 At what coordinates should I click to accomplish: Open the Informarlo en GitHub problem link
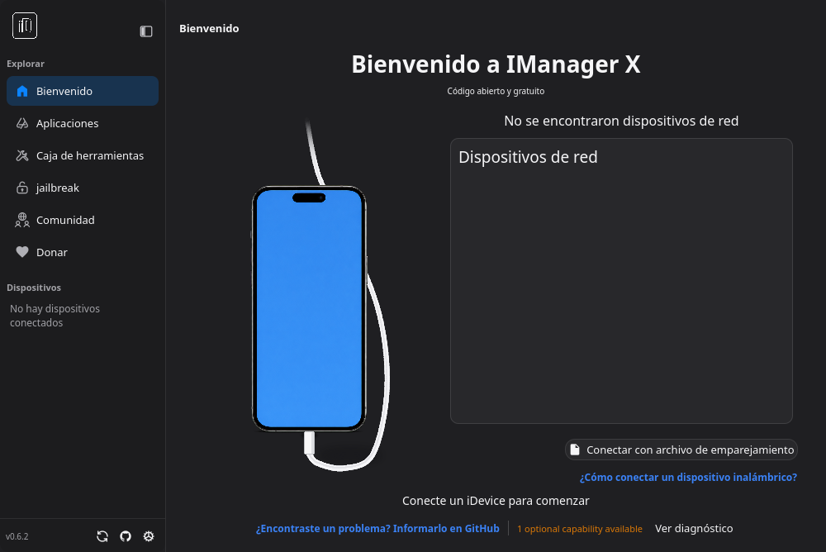point(377,528)
